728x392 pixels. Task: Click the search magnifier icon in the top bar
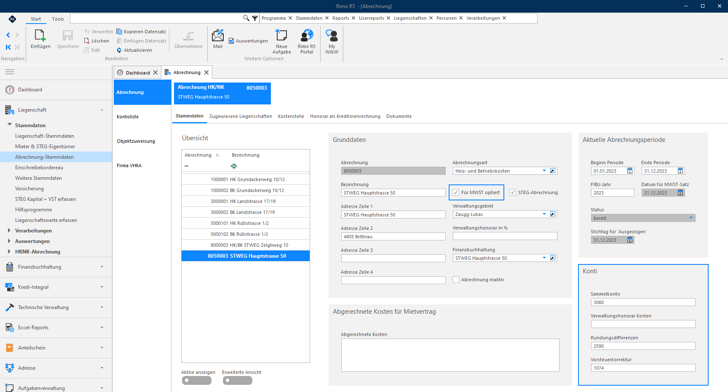click(246, 18)
